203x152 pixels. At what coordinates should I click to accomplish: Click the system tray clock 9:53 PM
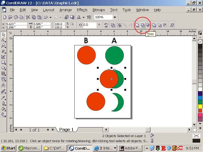pos(192,148)
